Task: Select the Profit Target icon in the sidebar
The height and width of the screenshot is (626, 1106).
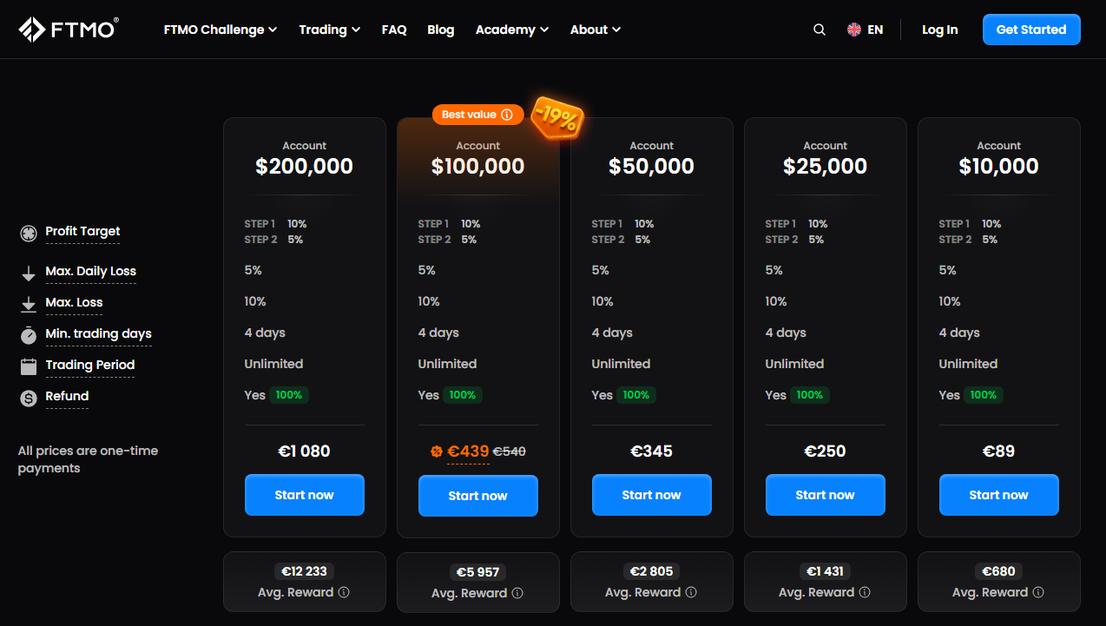Action: (26, 233)
